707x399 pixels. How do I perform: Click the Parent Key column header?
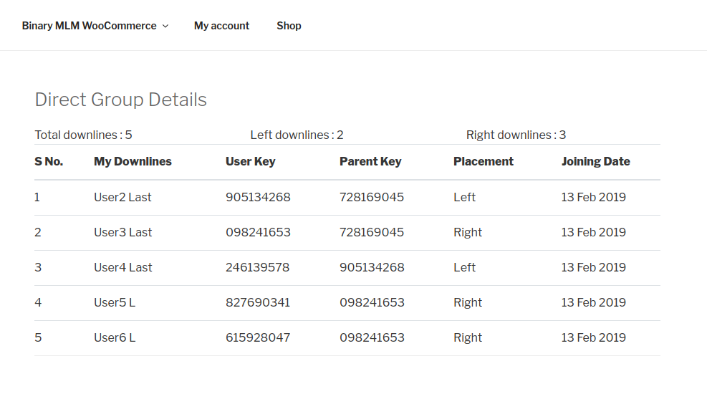click(370, 162)
